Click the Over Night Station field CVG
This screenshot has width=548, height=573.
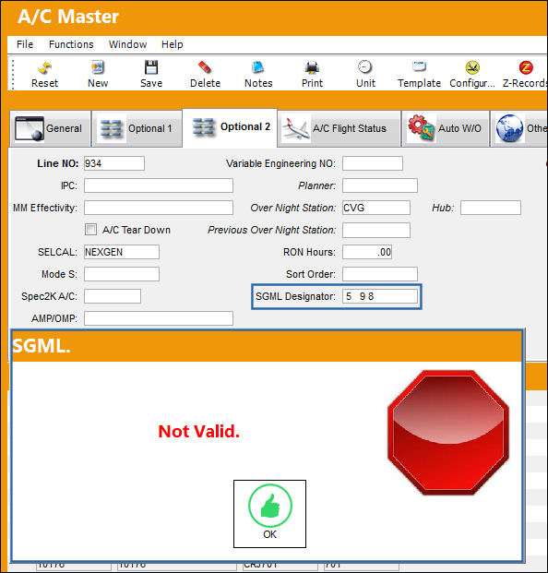(x=375, y=208)
